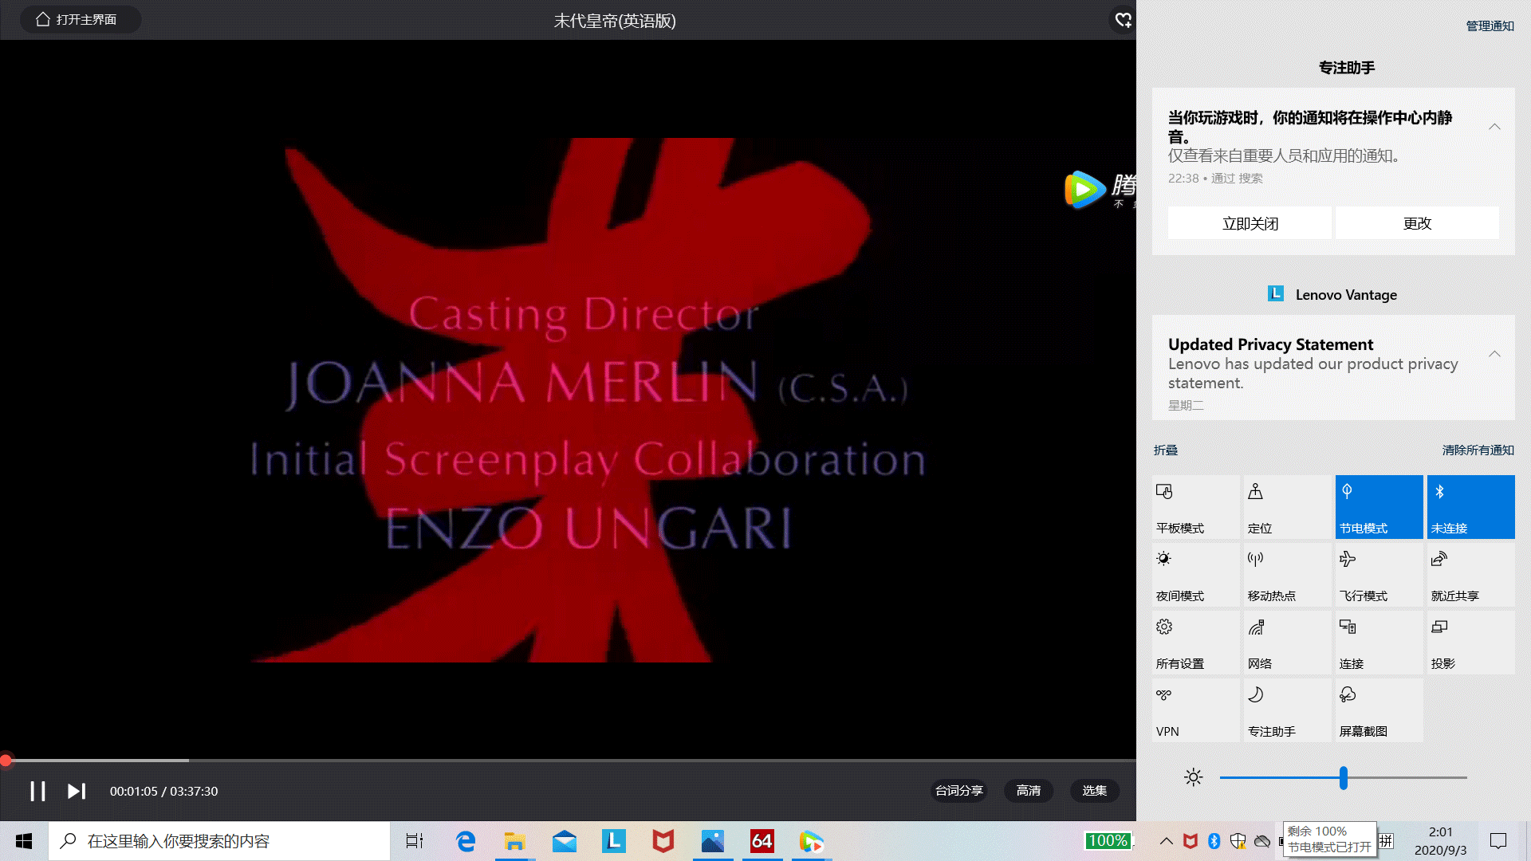Close the action center via notification icon
Viewport: 1531px width, 861px height.
coord(1498,841)
